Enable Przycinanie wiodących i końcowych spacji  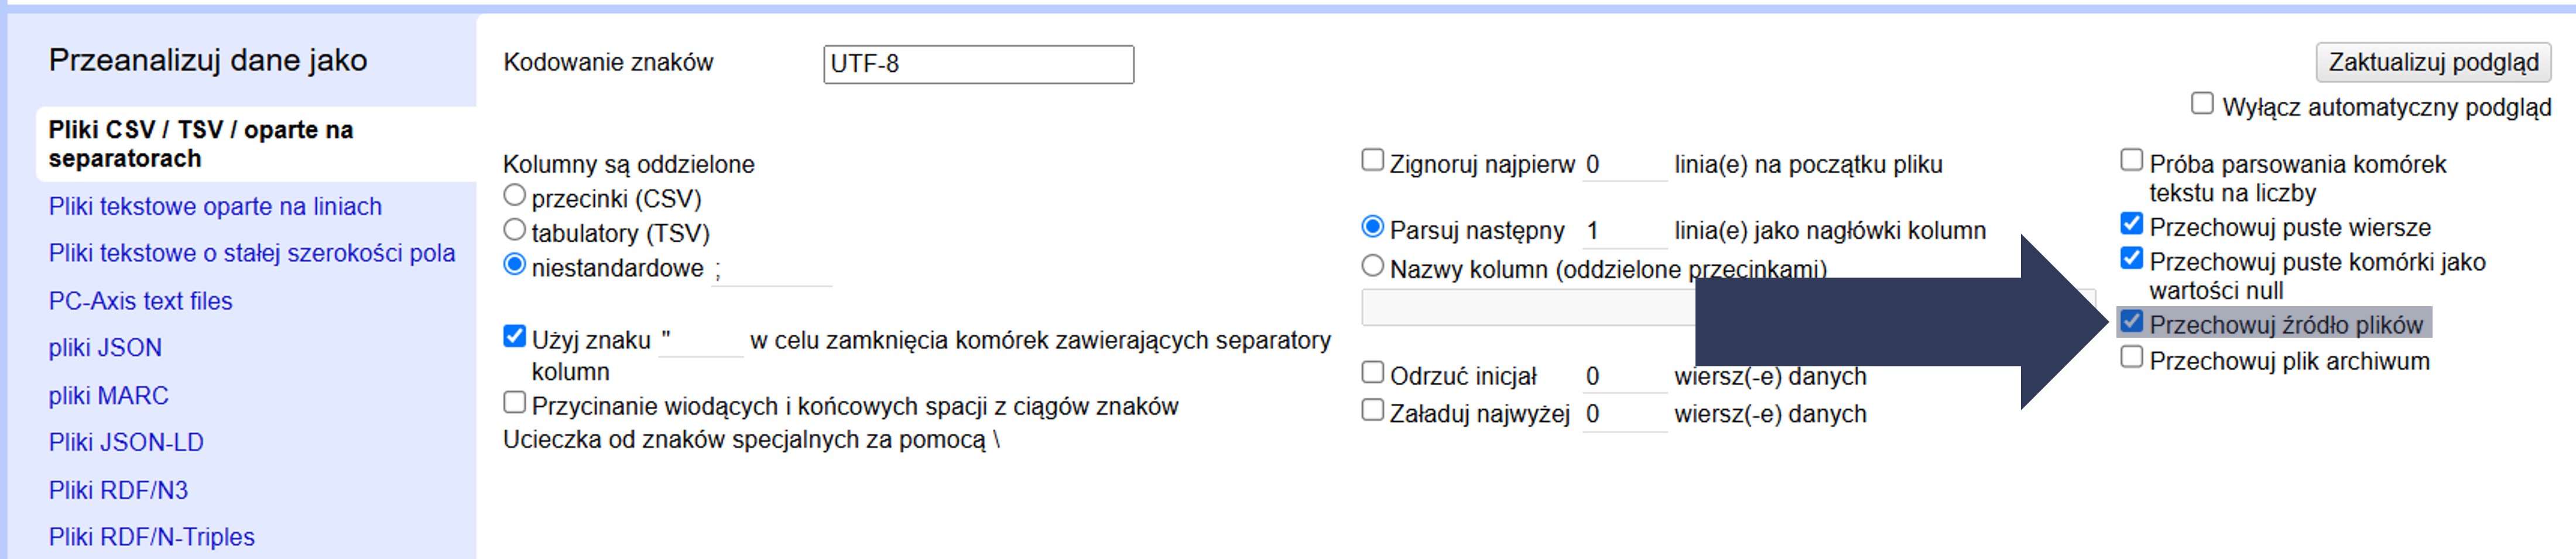tap(515, 403)
